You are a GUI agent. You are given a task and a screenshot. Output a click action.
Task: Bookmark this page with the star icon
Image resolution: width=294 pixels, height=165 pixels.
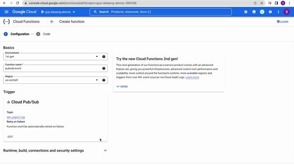pyautogui.click(x=262, y=3)
